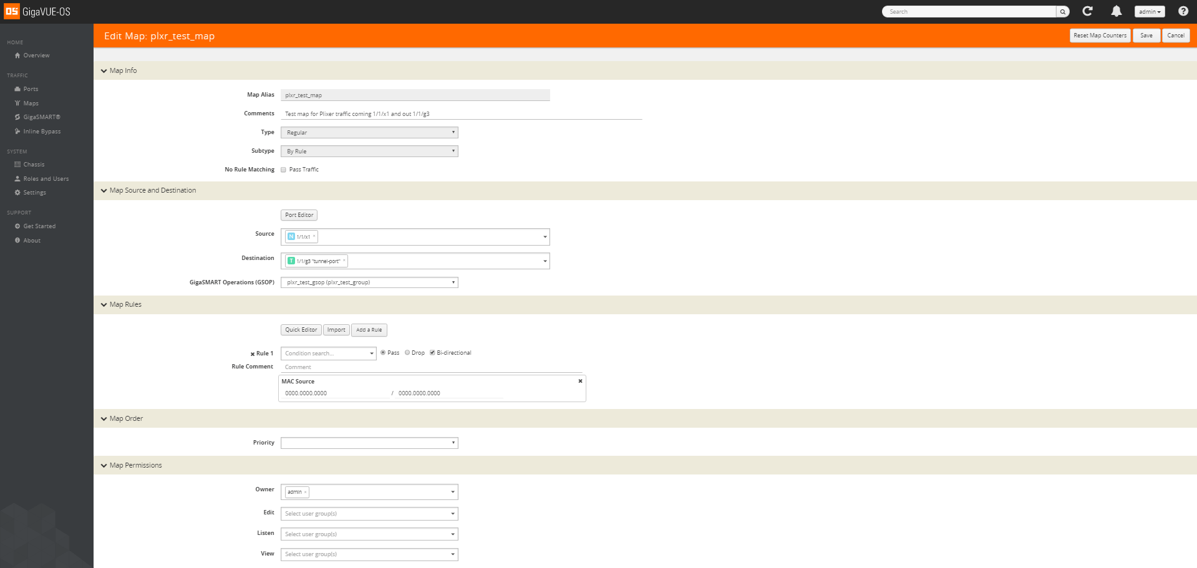Open the notifications bell icon
This screenshot has height=568, width=1197.
coord(1117,11)
